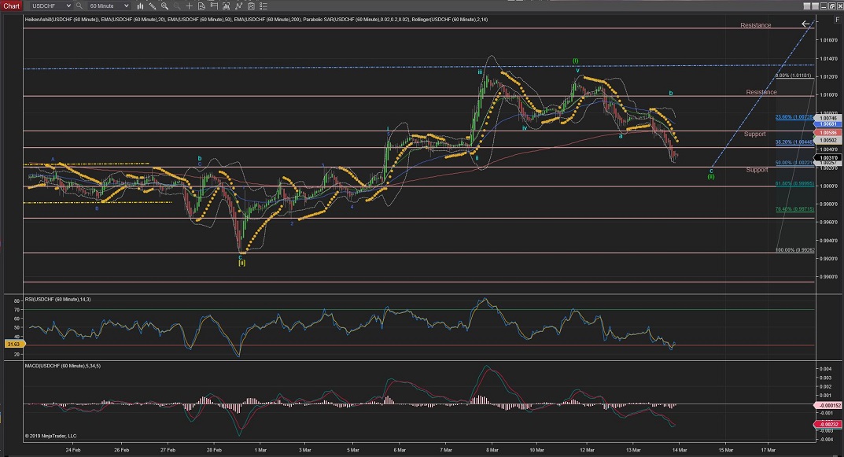Click the 8 Mar date on time axis
Image resolution: width=844 pixels, height=457 pixels.
[x=492, y=450]
